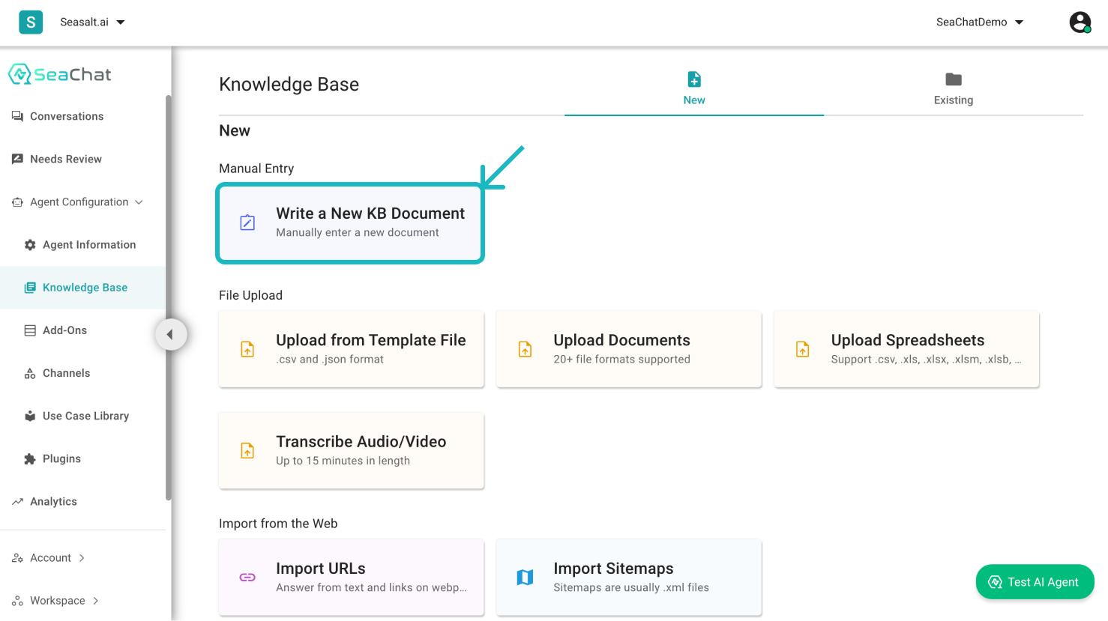Open Transcribe Audio/Video card

click(351, 450)
